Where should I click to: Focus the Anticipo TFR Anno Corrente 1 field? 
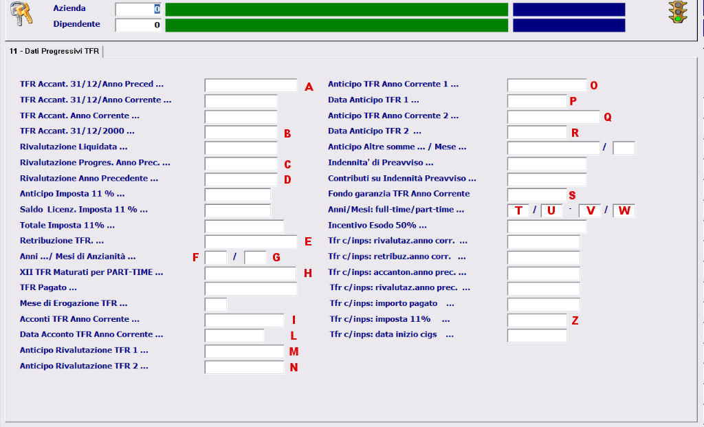tap(547, 85)
